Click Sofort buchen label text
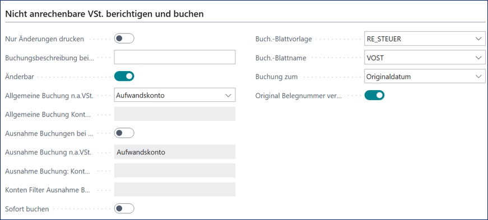This screenshot has height=220, width=488. (27, 209)
